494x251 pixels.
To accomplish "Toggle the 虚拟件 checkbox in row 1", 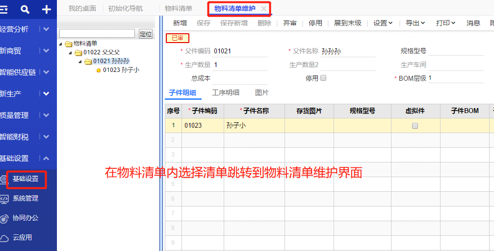I will point(415,126).
